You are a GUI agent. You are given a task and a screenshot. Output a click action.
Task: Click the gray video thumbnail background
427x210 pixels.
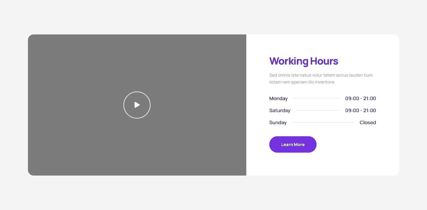(x=86, y=57)
